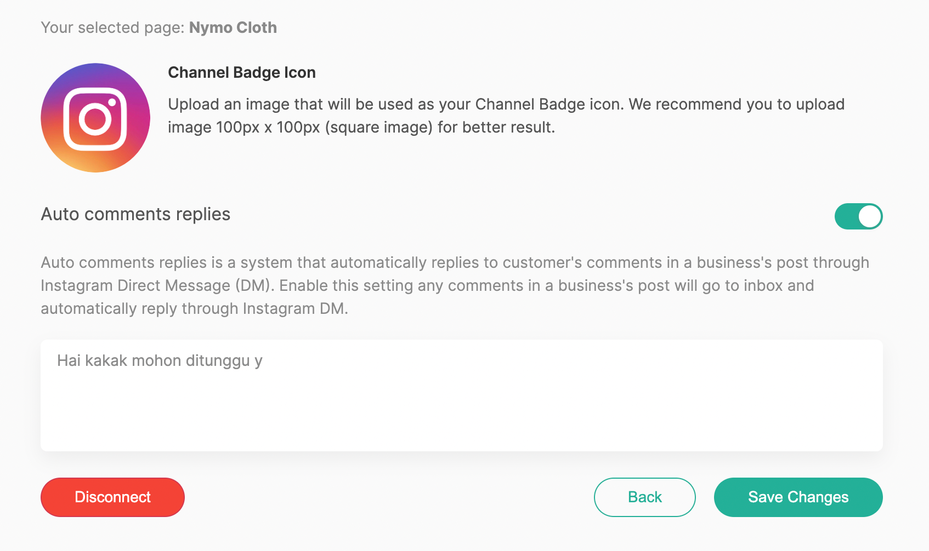Click the camera glyph inside the badge
This screenshot has height=551, width=929.
[x=95, y=119]
